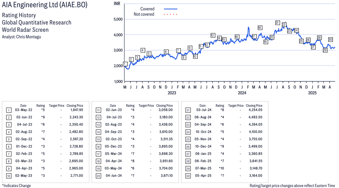Select the 'Covered' legend label

click(147, 9)
